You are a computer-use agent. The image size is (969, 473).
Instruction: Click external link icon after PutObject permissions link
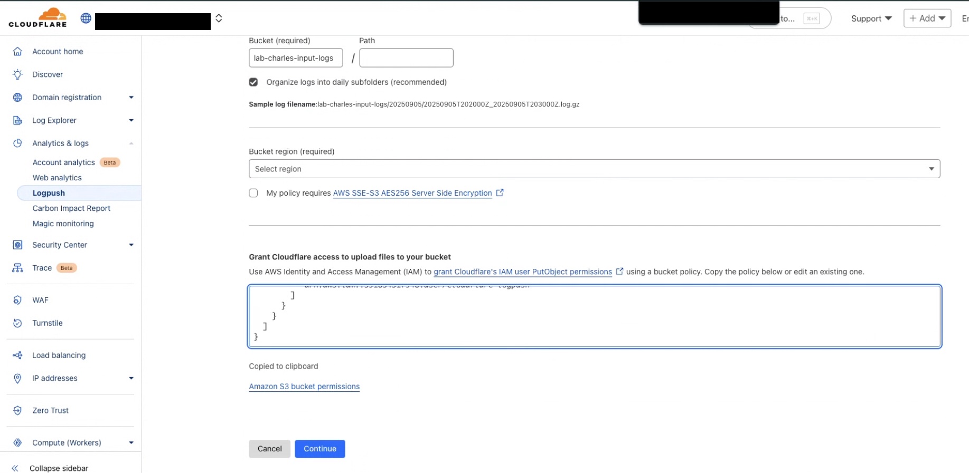(619, 271)
